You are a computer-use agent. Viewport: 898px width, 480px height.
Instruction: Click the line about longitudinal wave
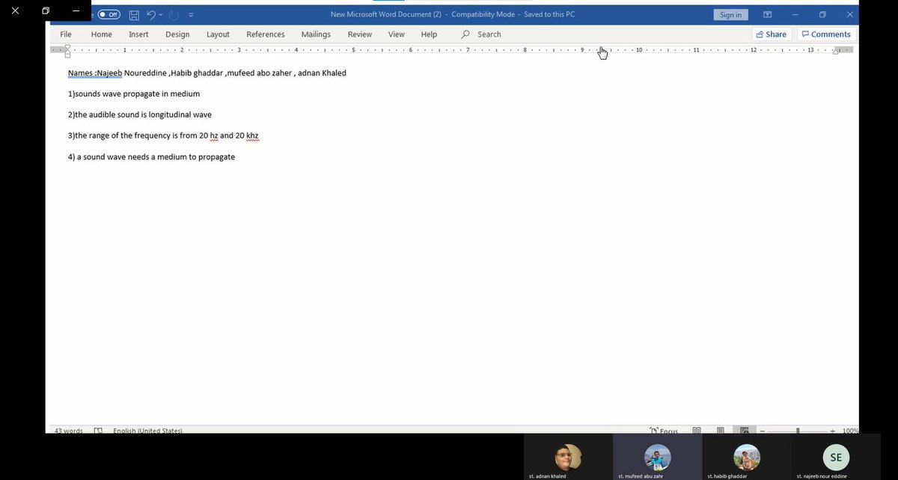point(140,115)
